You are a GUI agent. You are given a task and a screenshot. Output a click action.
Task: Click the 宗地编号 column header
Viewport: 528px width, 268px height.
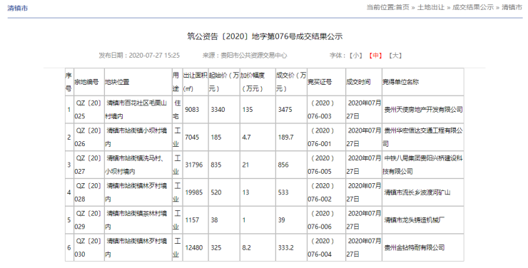(86, 82)
